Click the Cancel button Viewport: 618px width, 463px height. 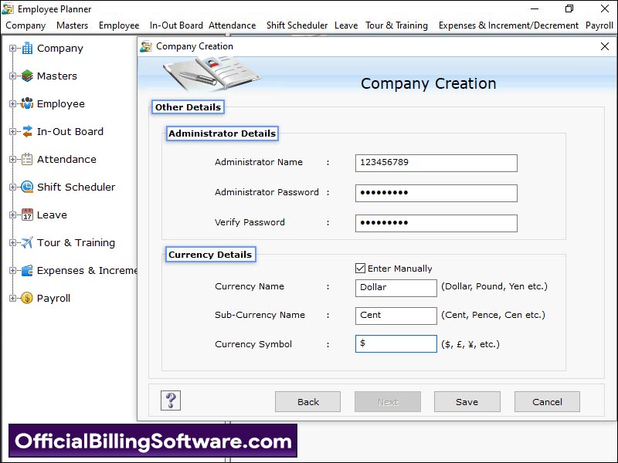[x=547, y=402]
